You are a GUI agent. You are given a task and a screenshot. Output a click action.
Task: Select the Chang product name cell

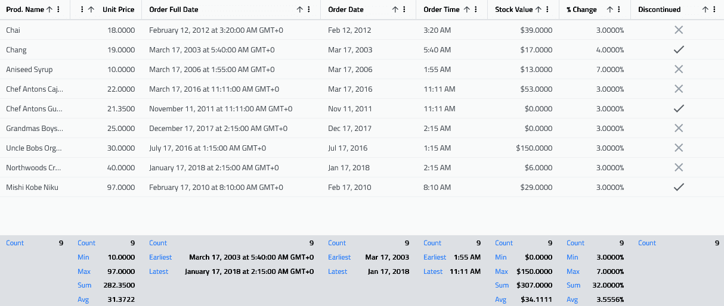[35, 49]
